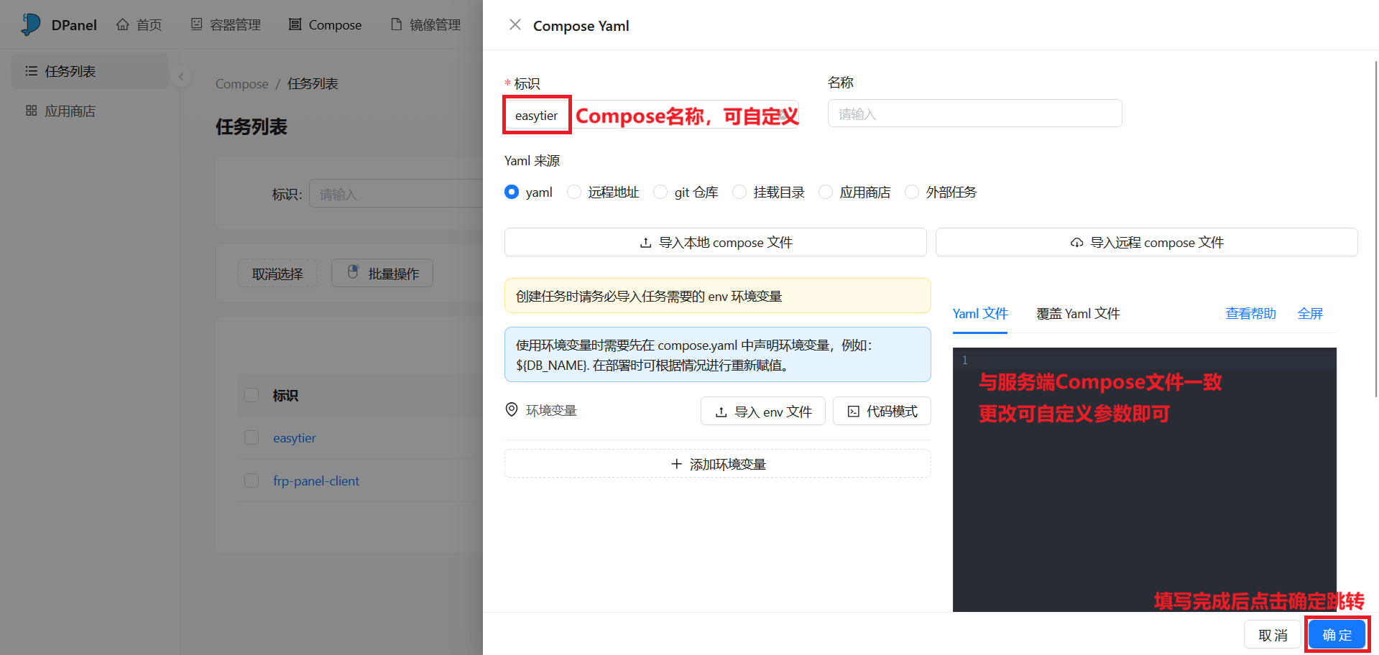
Task: Open the 镜像管理 menu item
Action: click(426, 25)
